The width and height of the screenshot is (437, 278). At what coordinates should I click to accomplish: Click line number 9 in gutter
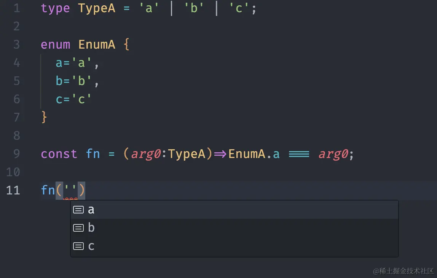click(17, 154)
